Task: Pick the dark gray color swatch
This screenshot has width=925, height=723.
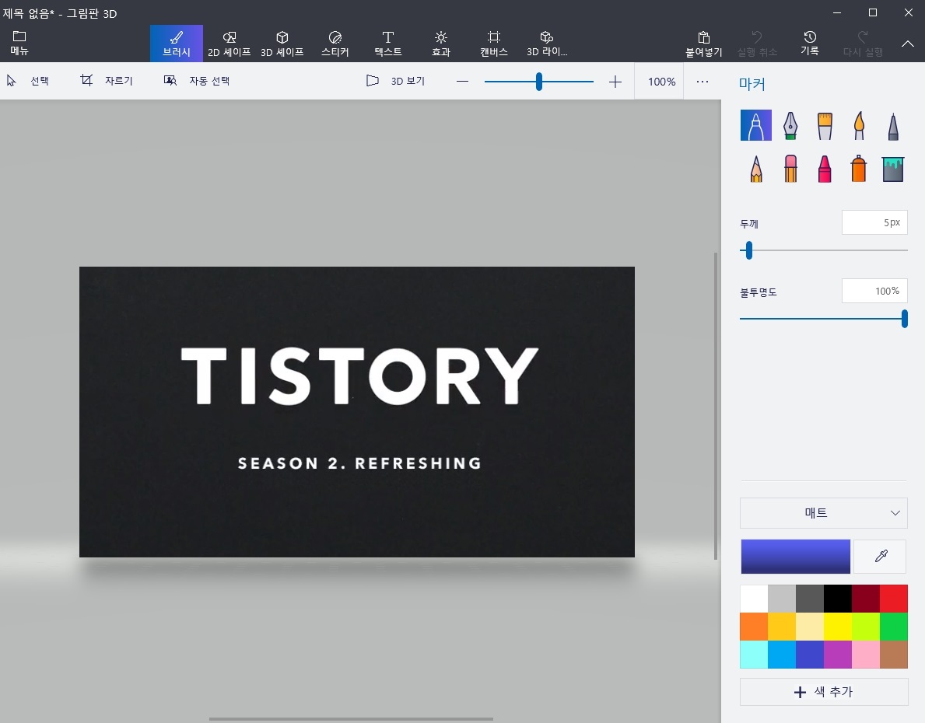Action: pos(810,599)
